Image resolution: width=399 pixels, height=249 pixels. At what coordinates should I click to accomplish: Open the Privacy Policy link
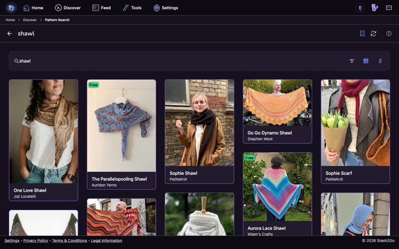tap(35, 241)
